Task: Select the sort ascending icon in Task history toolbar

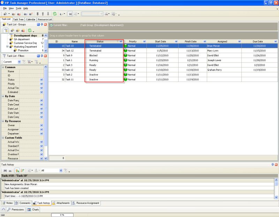Action: [17, 170]
